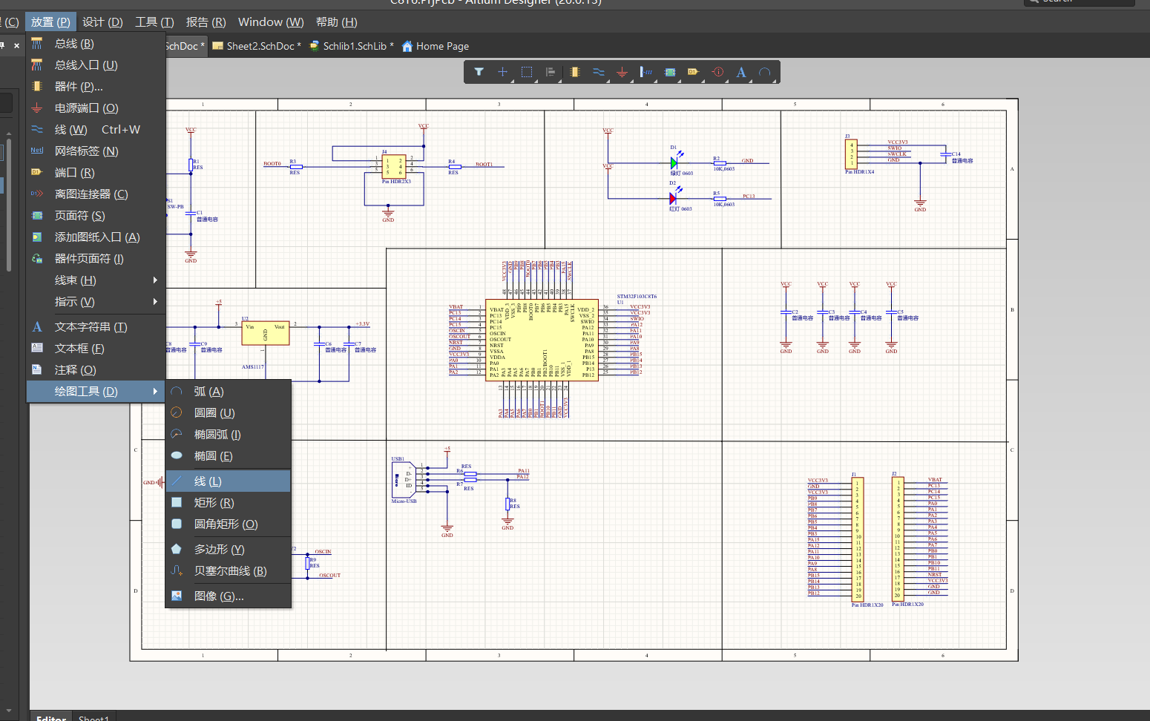The height and width of the screenshot is (721, 1150).
Task: Click the Text String 'A' toolbar icon
Action: [740, 72]
